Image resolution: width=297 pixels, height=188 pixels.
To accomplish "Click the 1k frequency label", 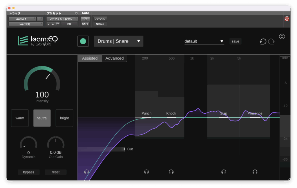I will (192, 58).
